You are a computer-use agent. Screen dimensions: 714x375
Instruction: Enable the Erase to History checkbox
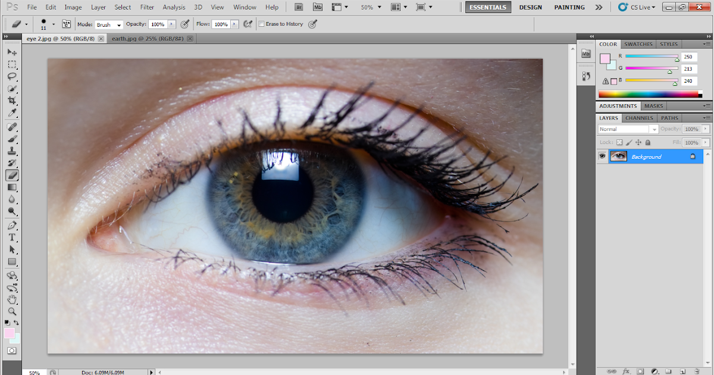261,24
